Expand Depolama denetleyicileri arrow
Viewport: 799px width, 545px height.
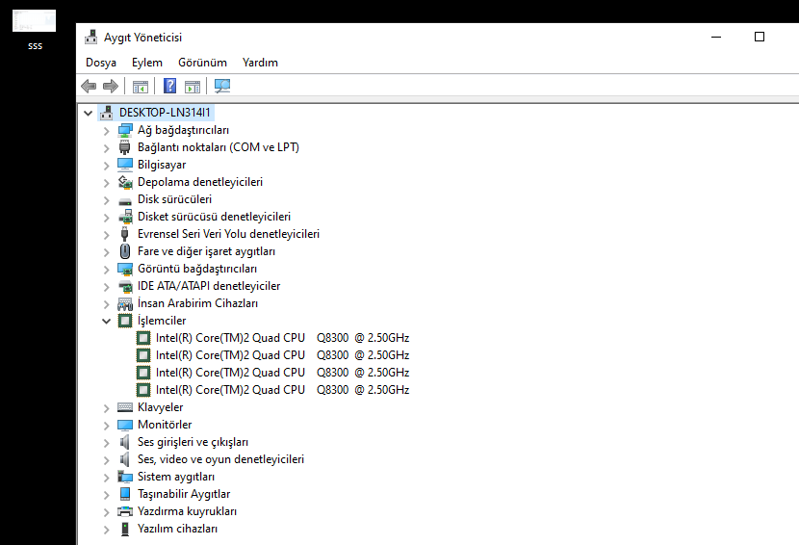[x=107, y=183]
